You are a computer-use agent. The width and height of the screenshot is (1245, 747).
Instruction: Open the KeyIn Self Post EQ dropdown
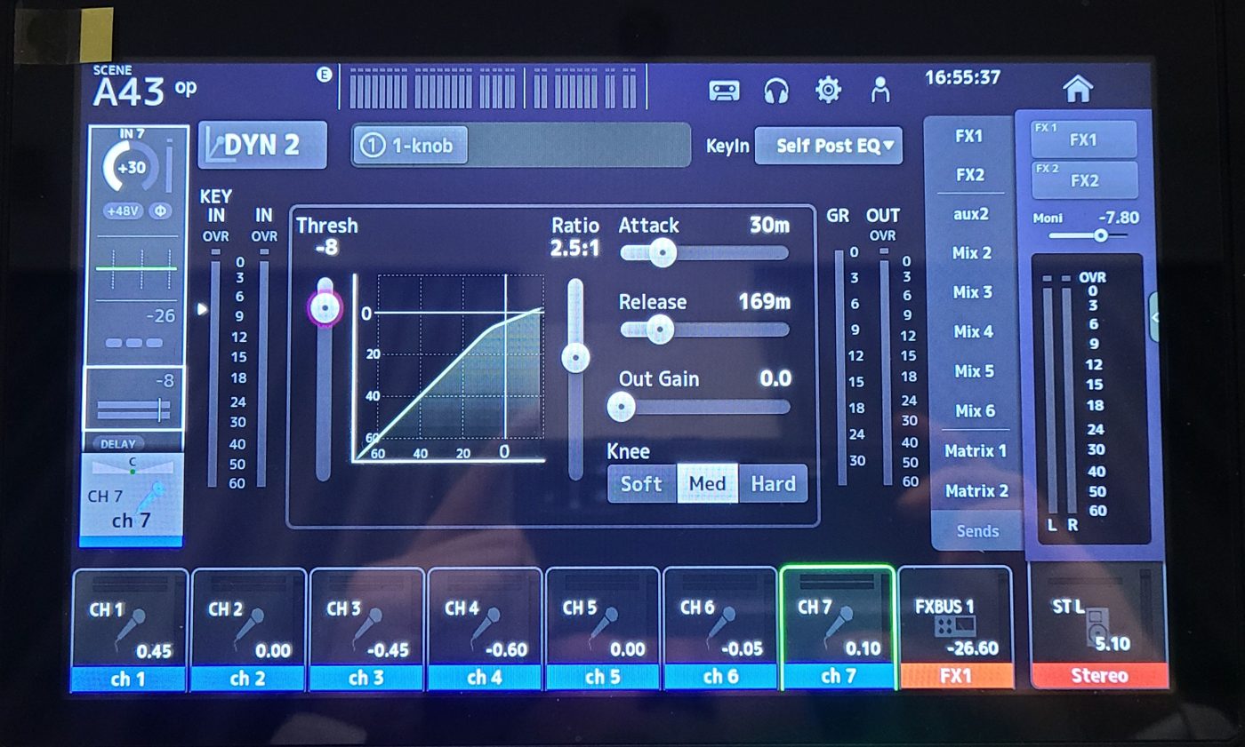(828, 146)
